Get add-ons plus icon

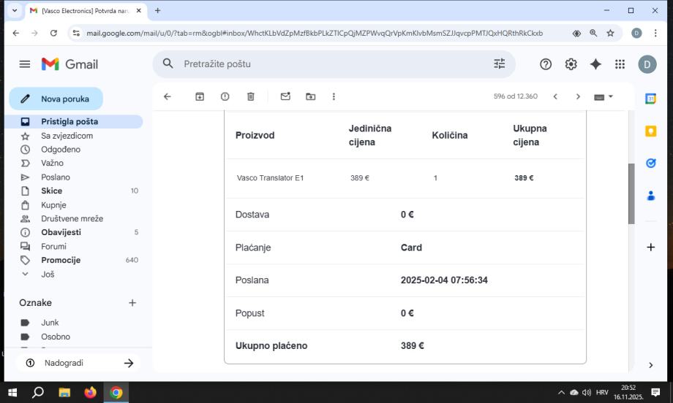(x=650, y=247)
